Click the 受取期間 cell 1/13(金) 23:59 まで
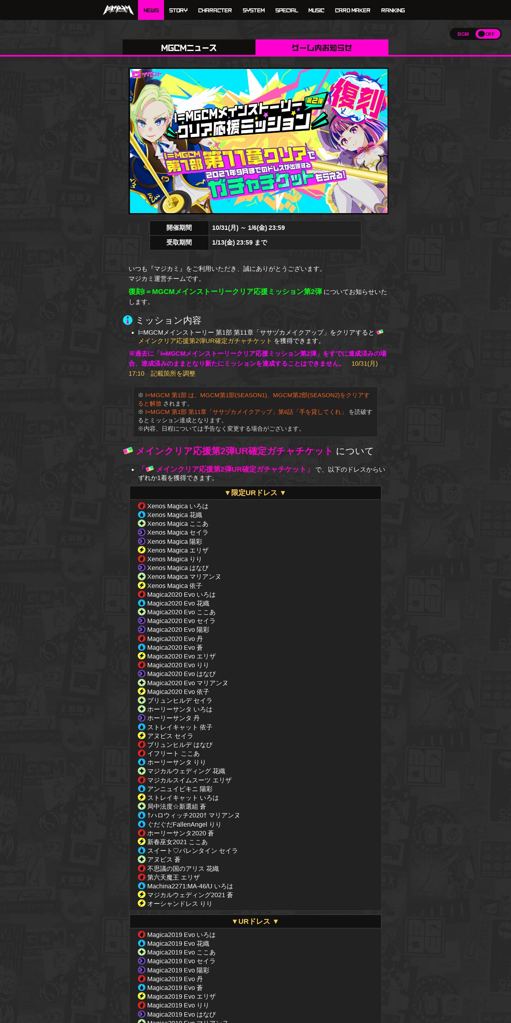Viewport: 511px width, 1023px height. 285,243
